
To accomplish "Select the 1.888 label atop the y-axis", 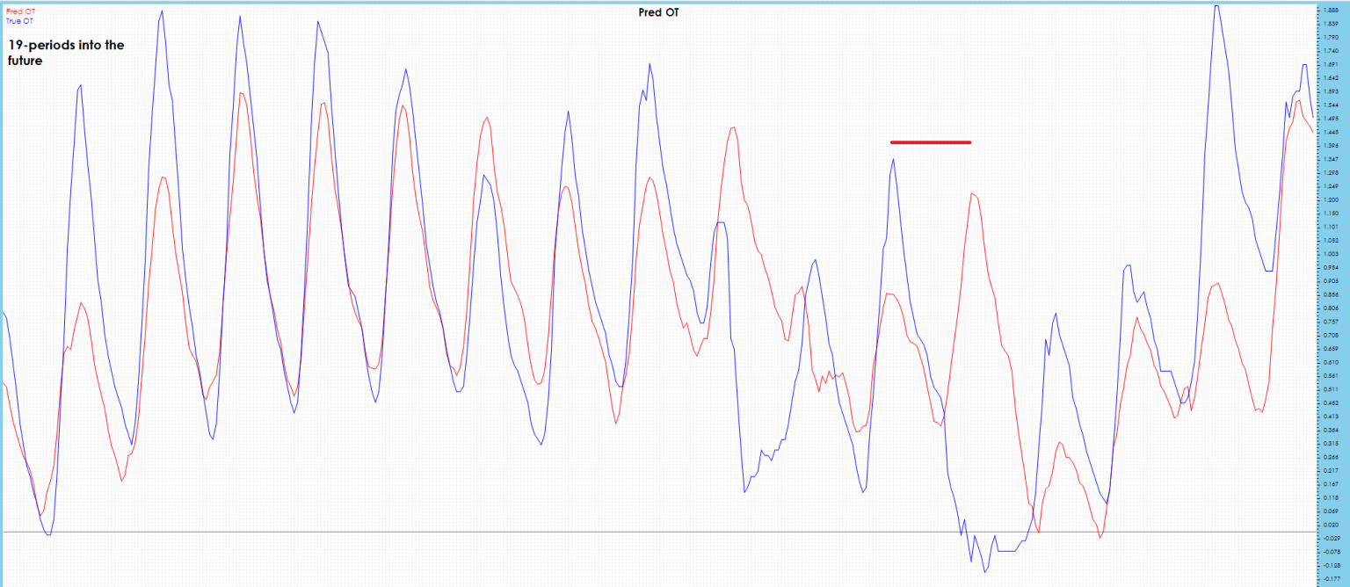I will pos(1333,10).
